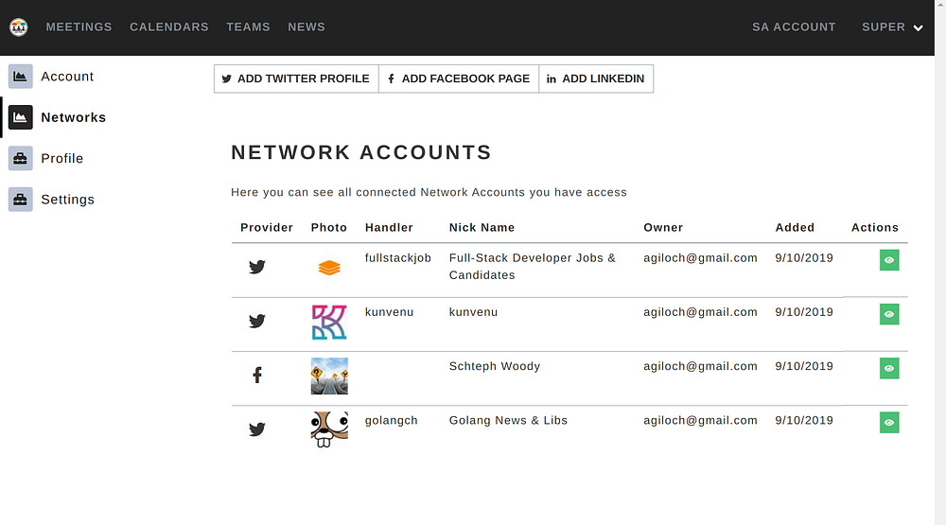Click the Profile briefcase icon in sidebar
Screen dimensions: 946x525
(21, 158)
